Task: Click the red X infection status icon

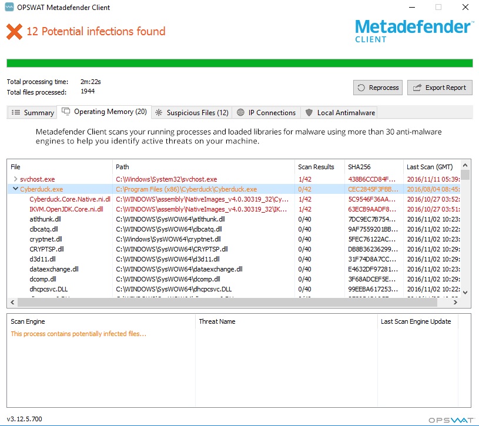Action: click(x=14, y=32)
